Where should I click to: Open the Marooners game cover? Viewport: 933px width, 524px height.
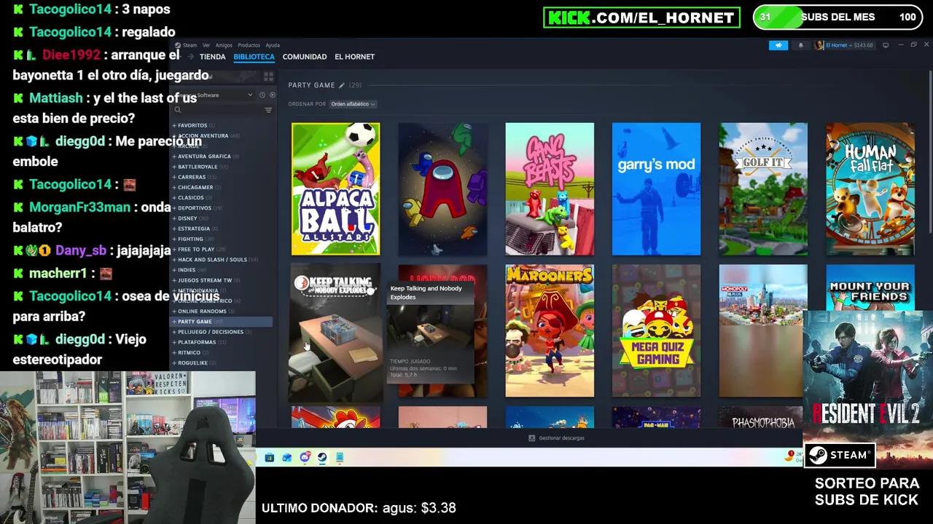[x=550, y=331]
